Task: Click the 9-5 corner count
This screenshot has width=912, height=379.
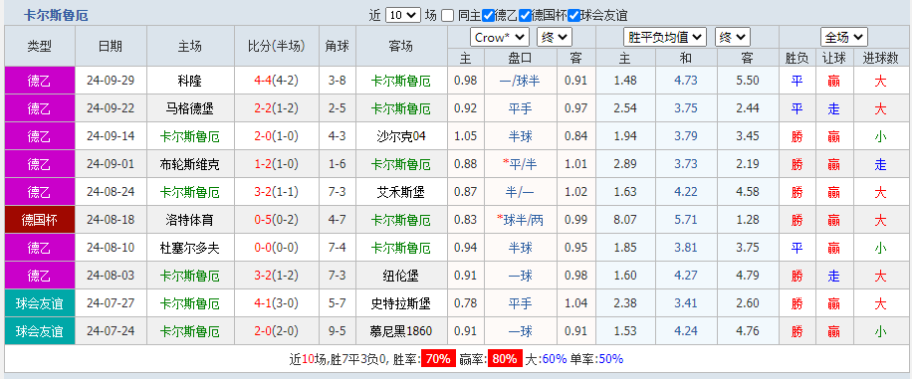Action: [337, 331]
